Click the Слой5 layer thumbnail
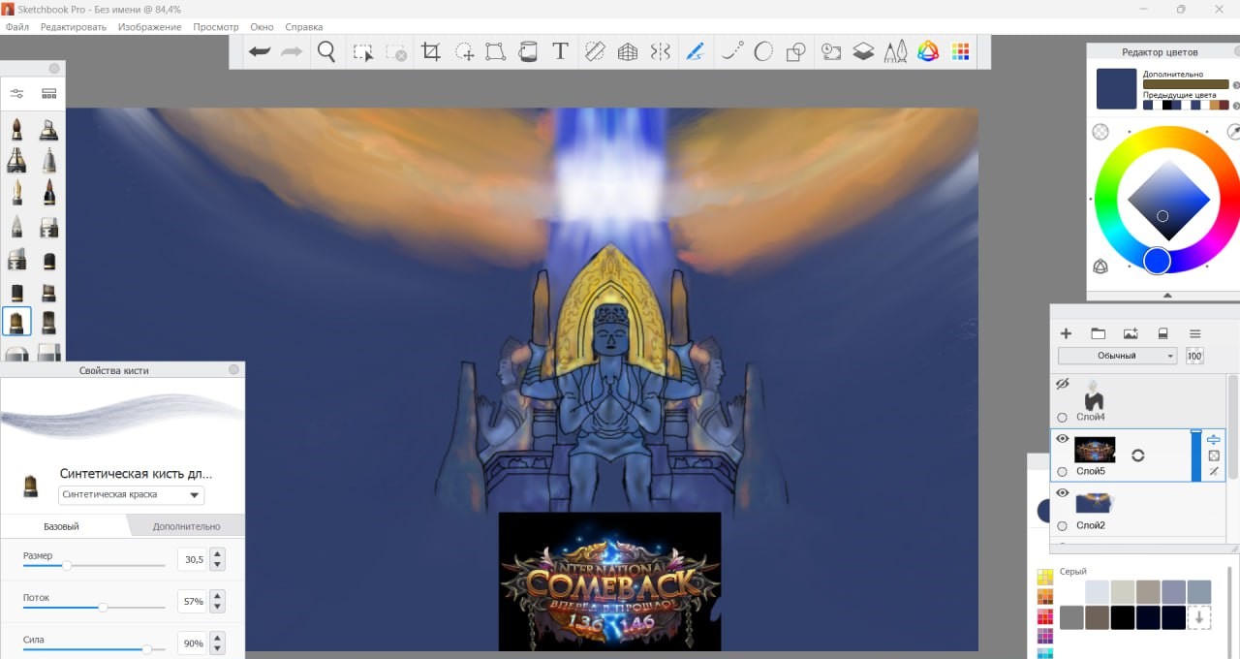Viewport: 1240px width, 659px height. [1095, 450]
